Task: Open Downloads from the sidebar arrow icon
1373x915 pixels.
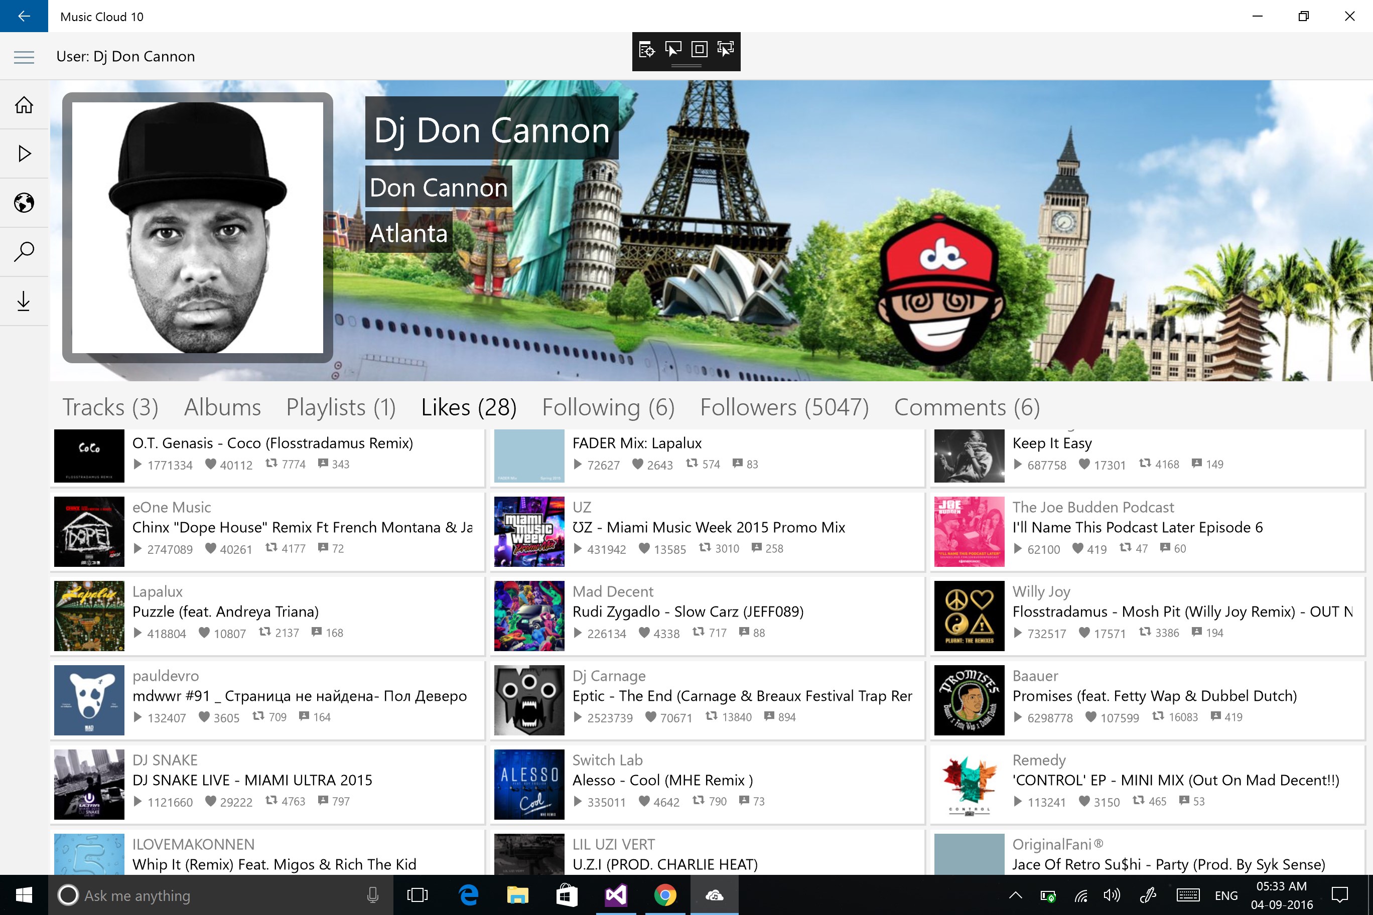Action: point(24,301)
